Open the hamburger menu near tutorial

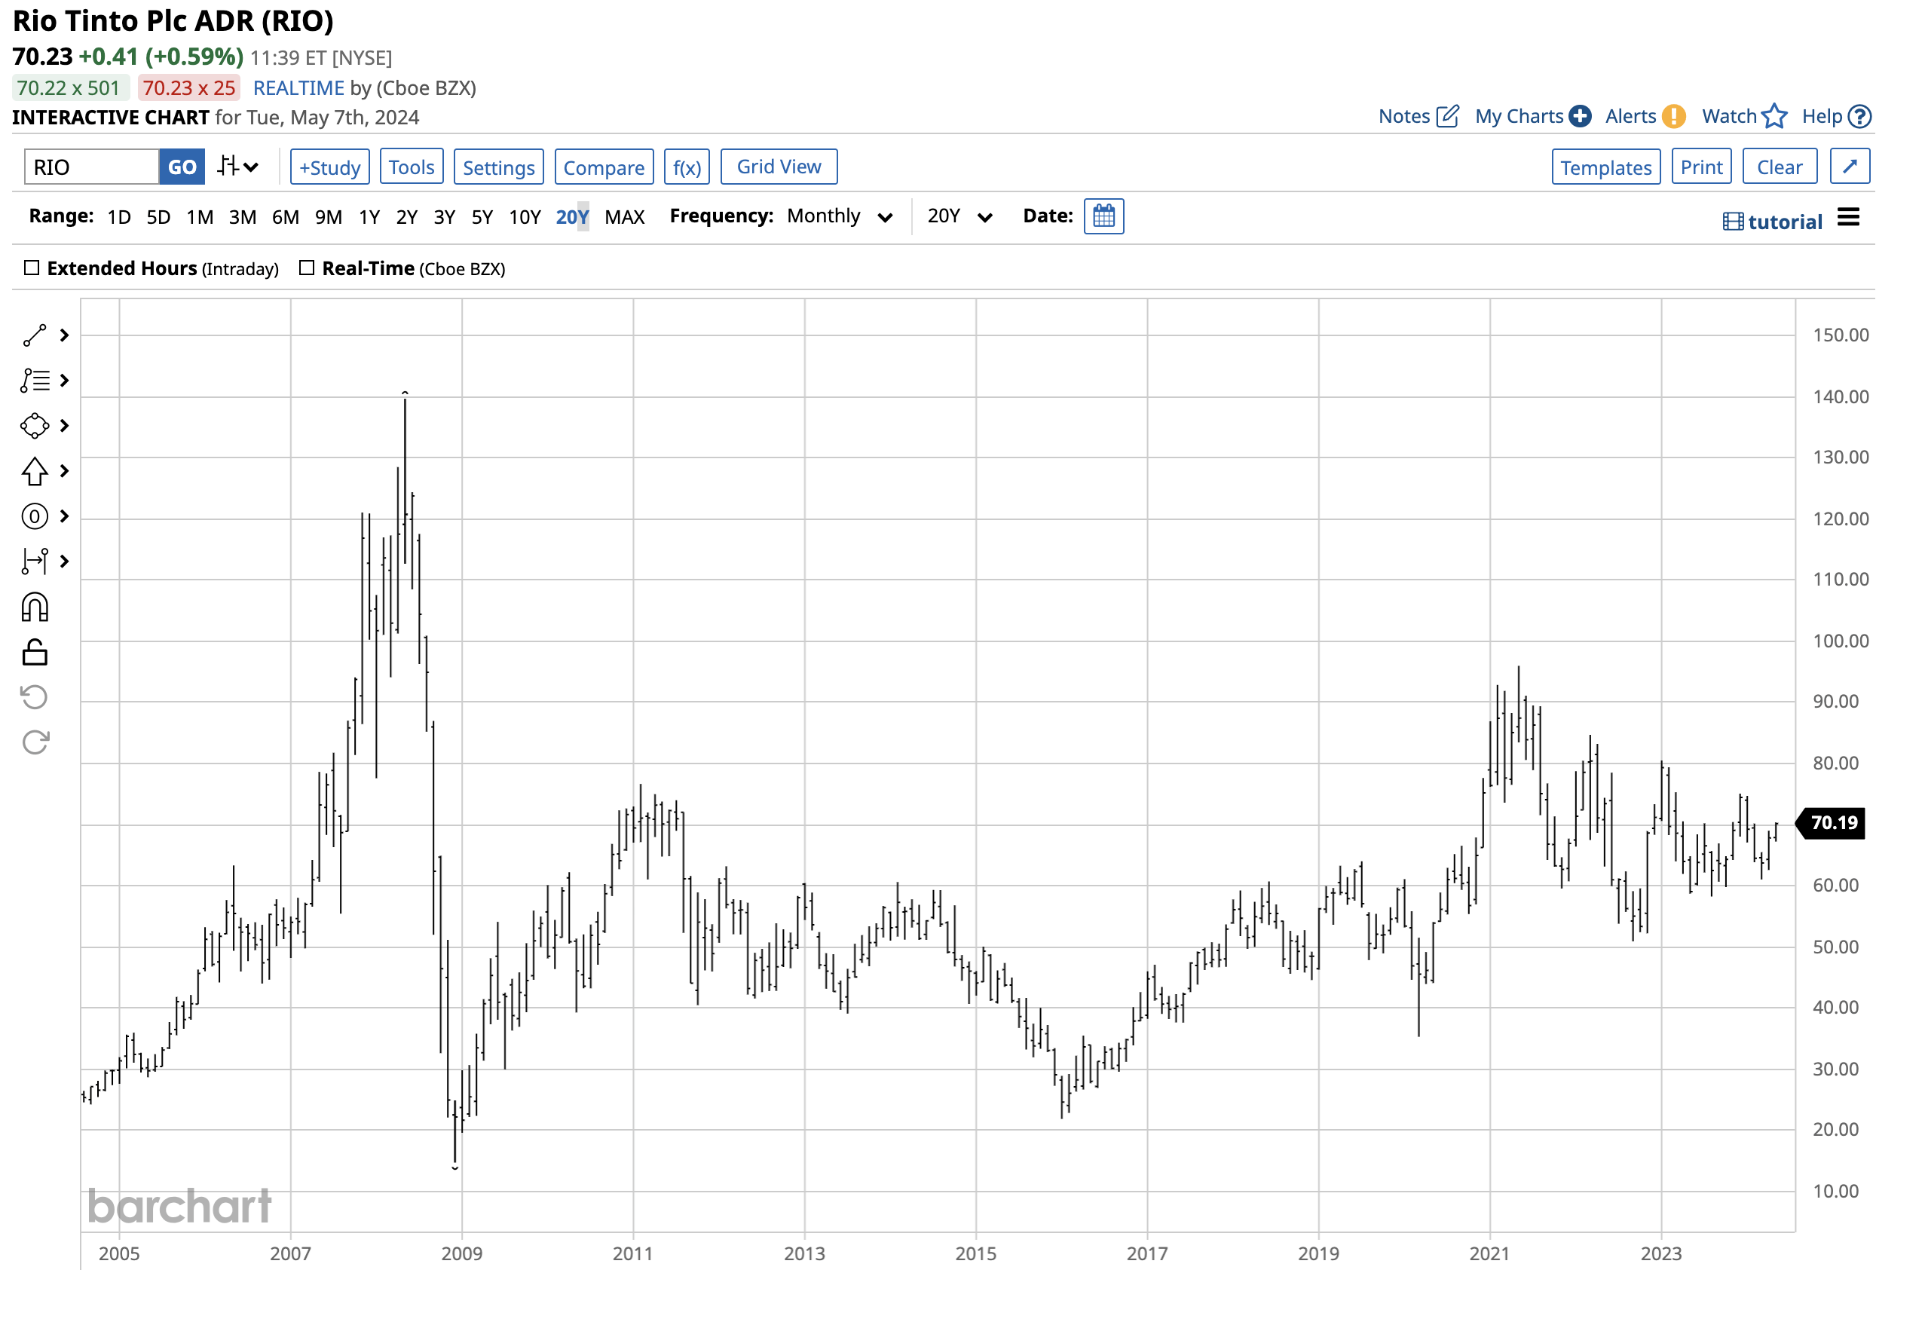click(x=1850, y=219)
